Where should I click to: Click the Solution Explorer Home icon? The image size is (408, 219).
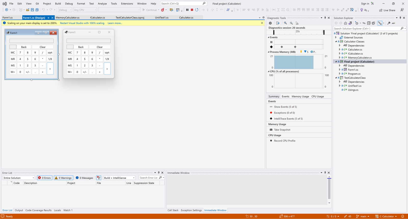pos(346,23)
